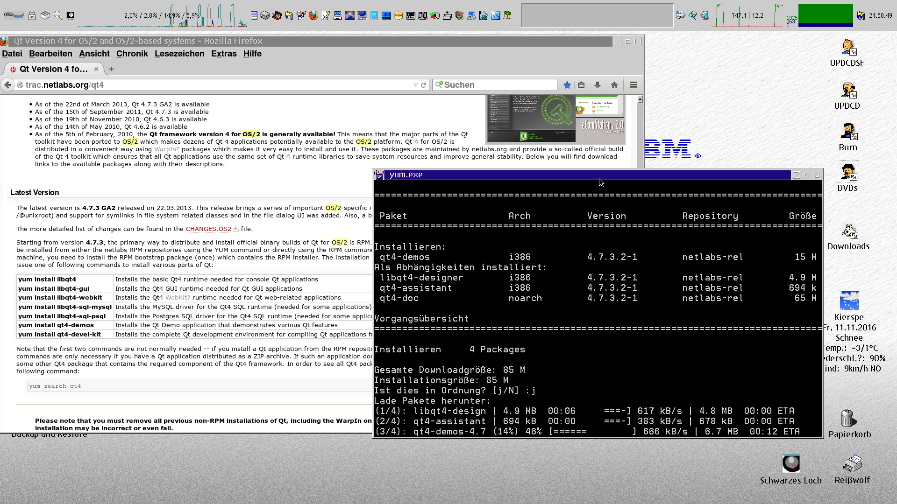Follow the WarpIn? link

(x=167, y=149)
